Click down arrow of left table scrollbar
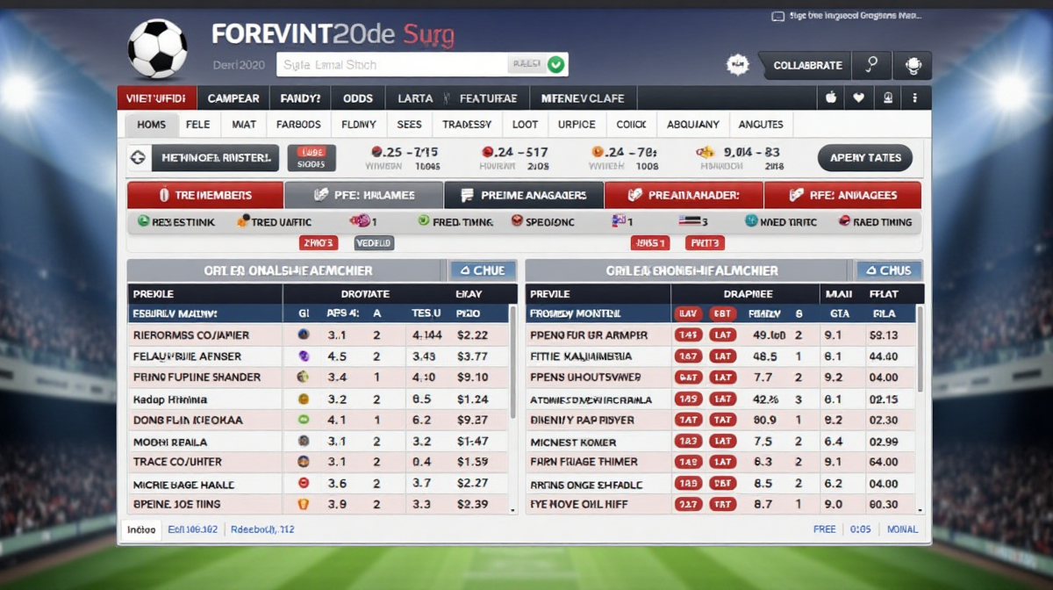This screenshot has height=590, width=1053. point(512,508)
